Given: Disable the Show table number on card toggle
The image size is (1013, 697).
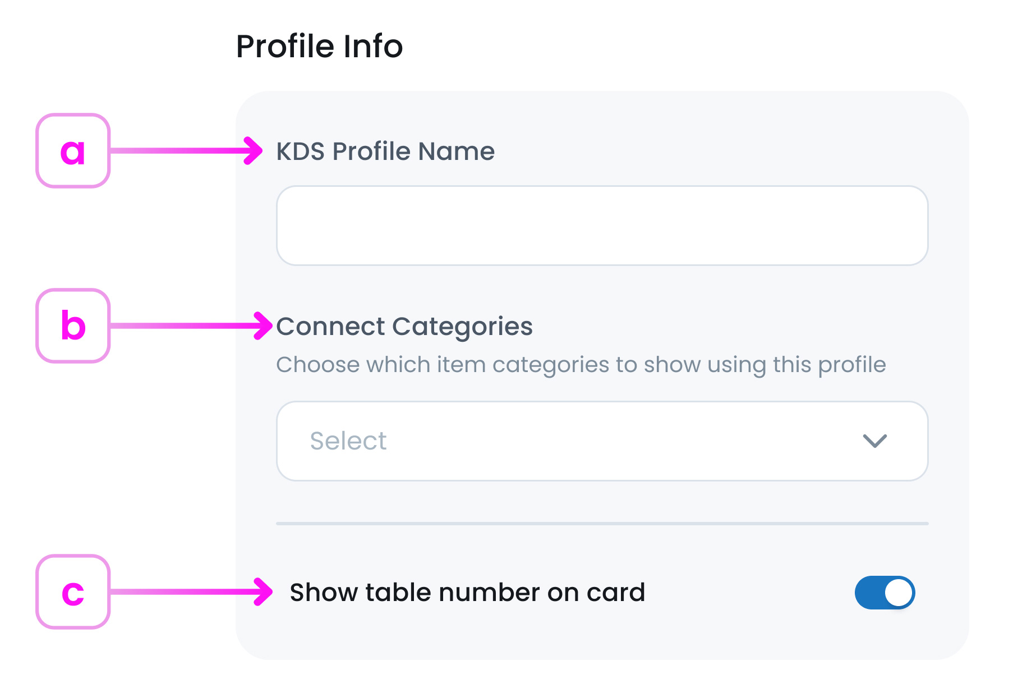Looking at the screenshot, I should click(885, 592).
